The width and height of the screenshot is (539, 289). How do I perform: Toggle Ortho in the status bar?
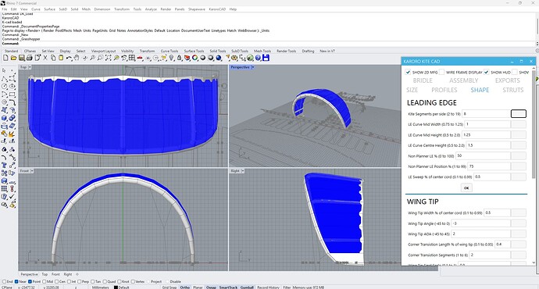[184, 287]
